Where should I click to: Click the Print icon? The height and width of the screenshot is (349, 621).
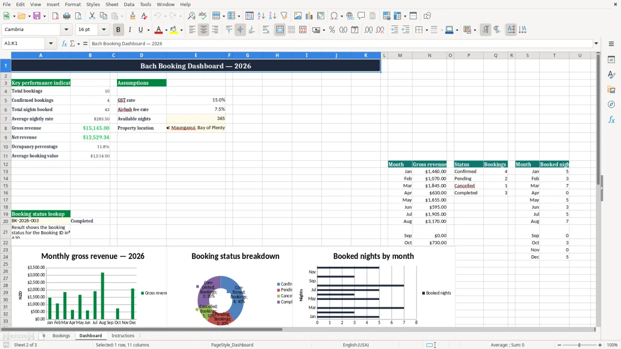tap(67, 16)
